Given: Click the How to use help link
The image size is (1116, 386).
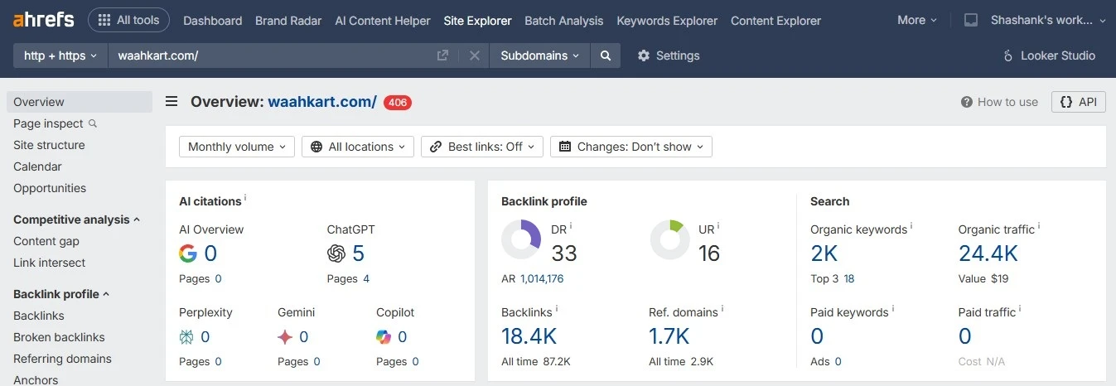Looking at the screenshot, I should (999, 102).
